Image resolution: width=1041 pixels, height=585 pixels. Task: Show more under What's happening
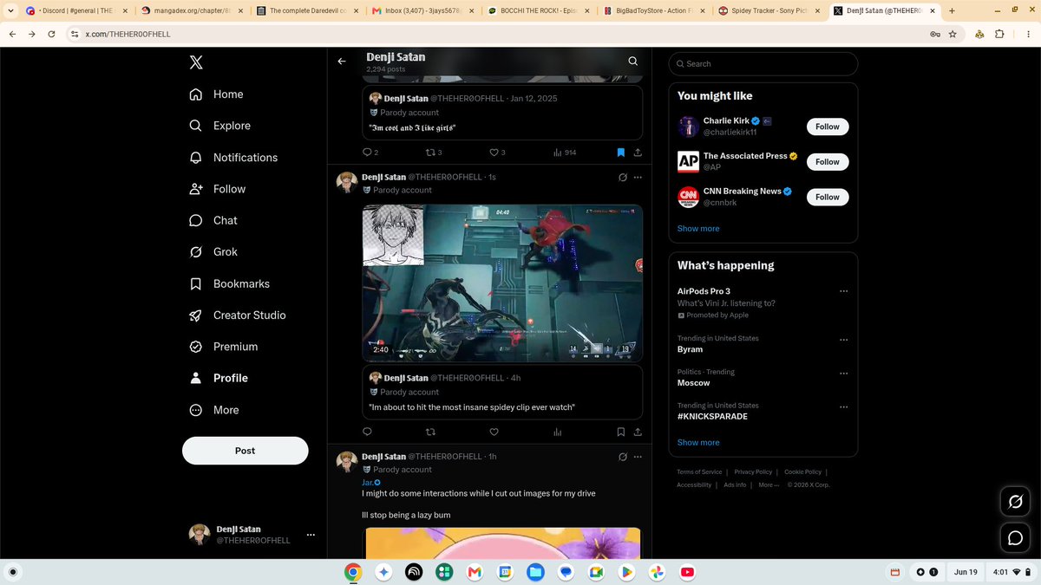tap(698, 442)
